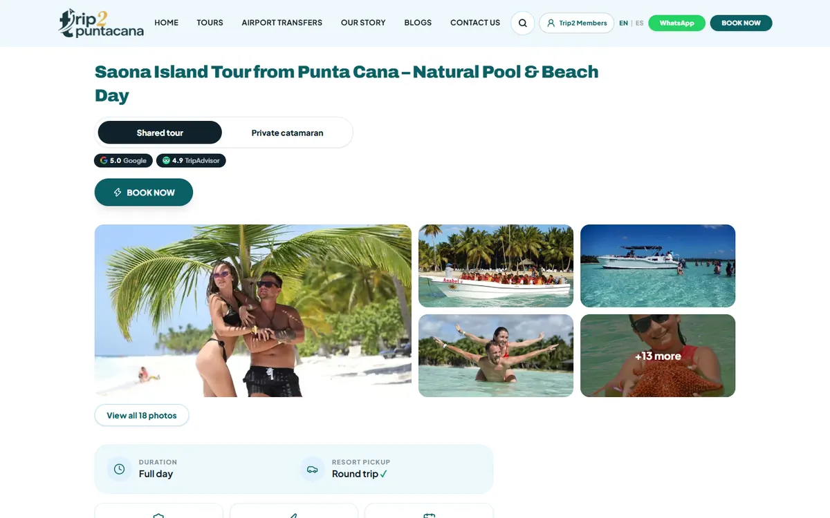Open the +13 more starfish thumbnail

(658, 356)
